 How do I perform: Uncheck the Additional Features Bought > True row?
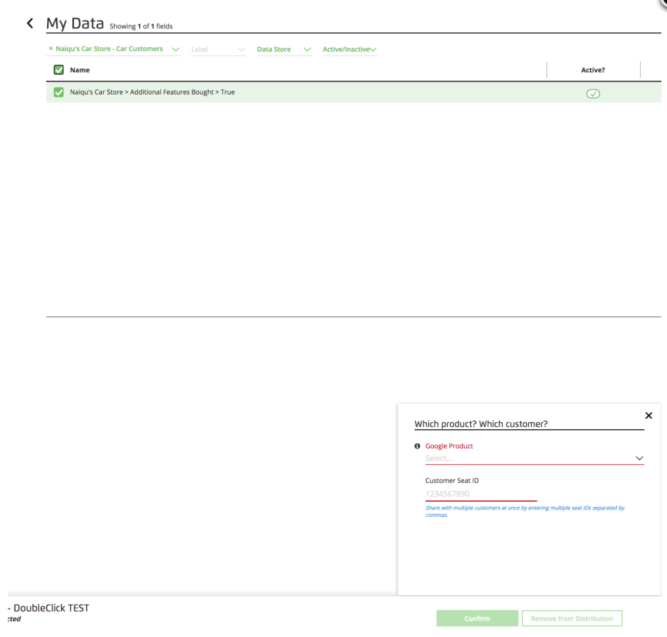pos(58,92)
